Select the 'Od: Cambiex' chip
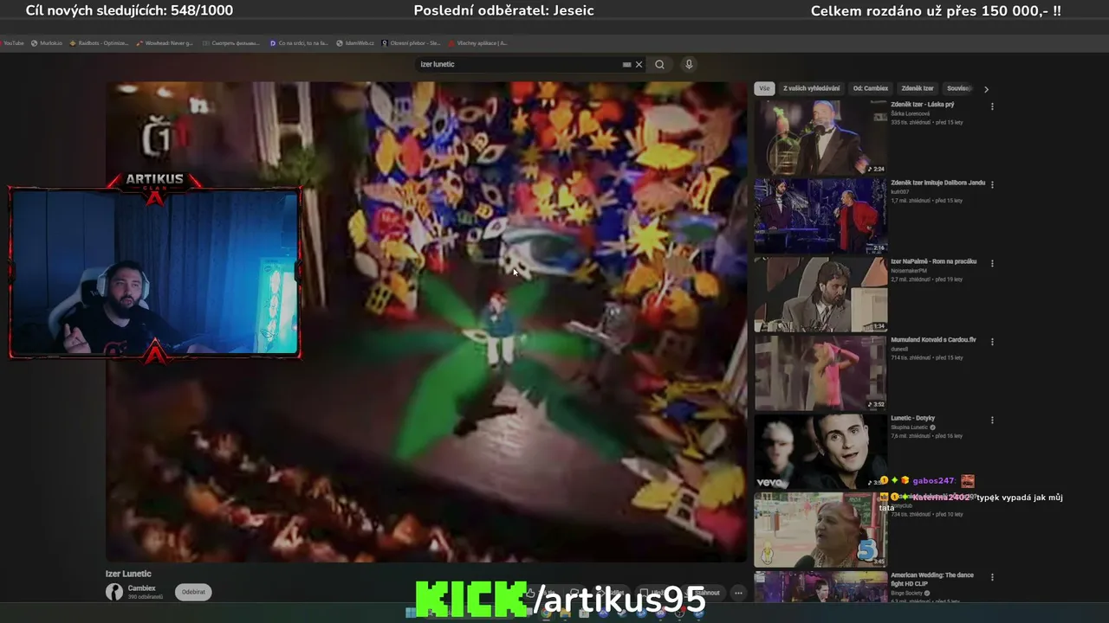1109x623 pixels. click(x=871, y=88)
